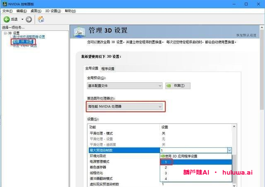Click the NVIDIA logo in title bar
The image size is (265, 187).
(x=4, y=4)
